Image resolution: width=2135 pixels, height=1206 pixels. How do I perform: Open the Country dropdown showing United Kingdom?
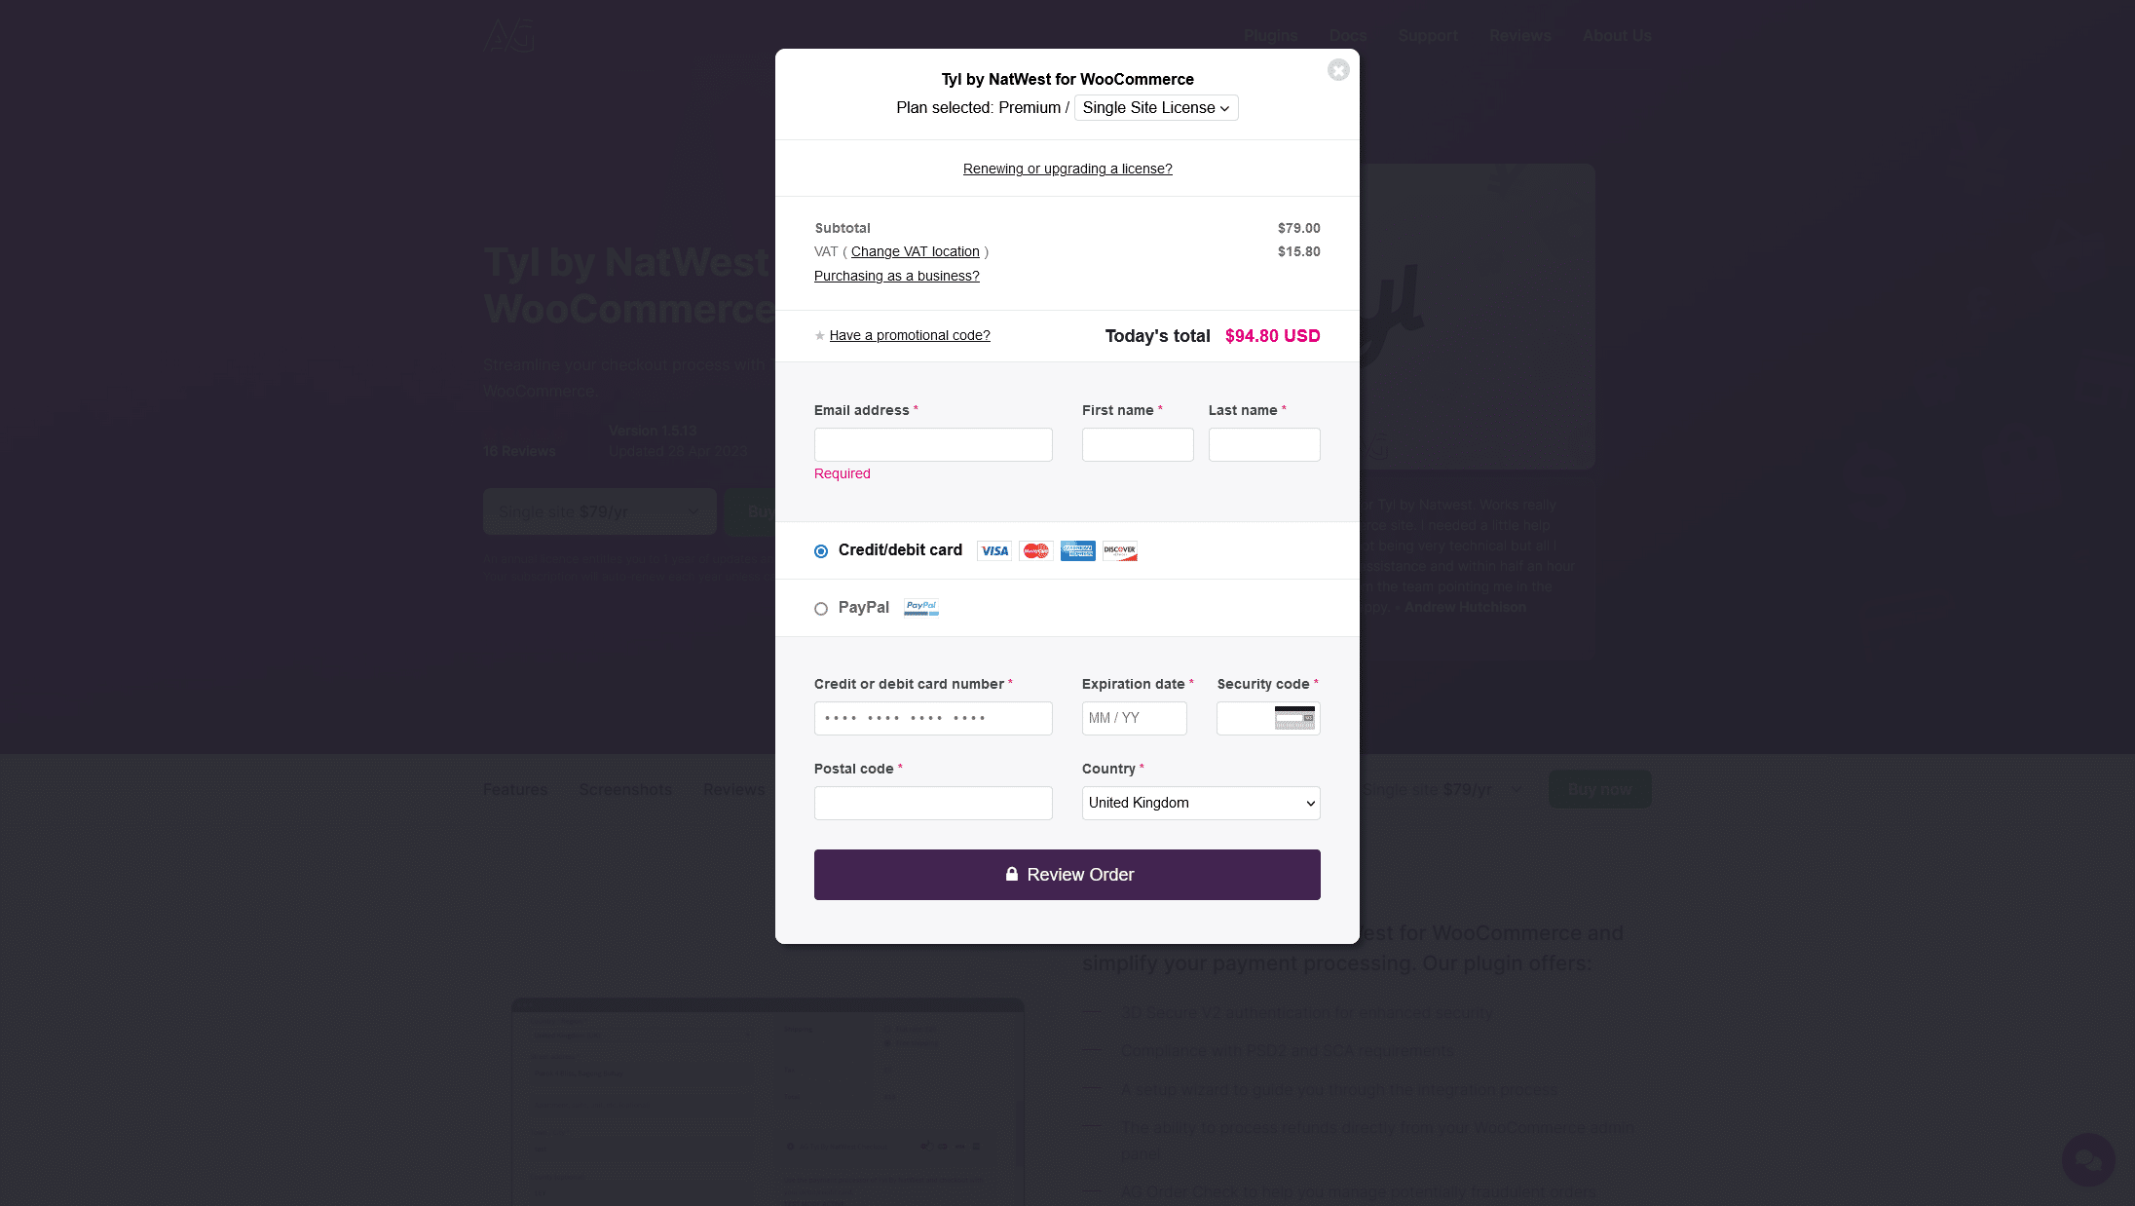[1201, 803]
